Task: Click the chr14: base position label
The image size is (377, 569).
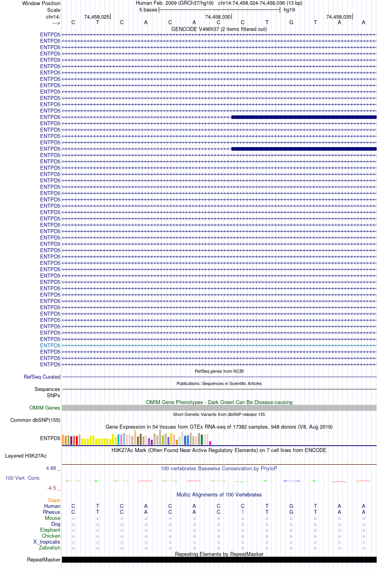Action: [x=53, y=17]
